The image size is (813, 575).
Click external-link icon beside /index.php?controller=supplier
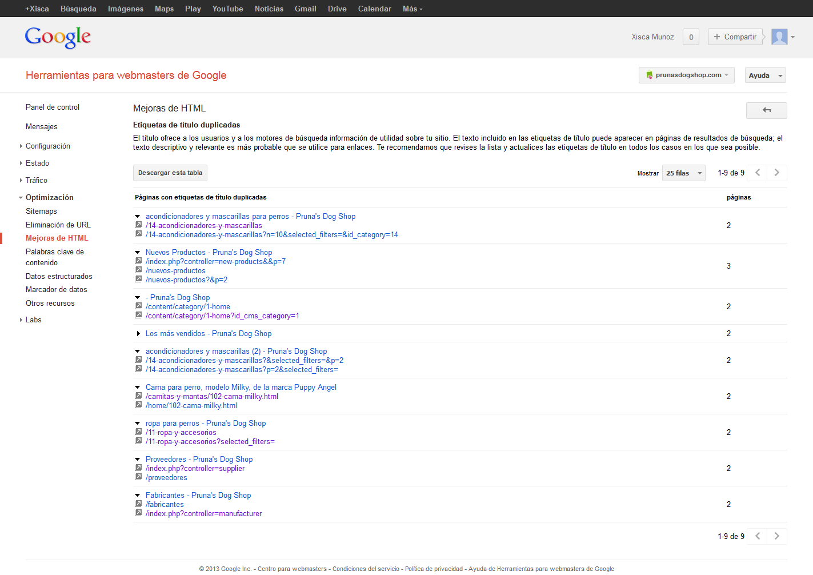pyautogui.click(x=138, y=468)
